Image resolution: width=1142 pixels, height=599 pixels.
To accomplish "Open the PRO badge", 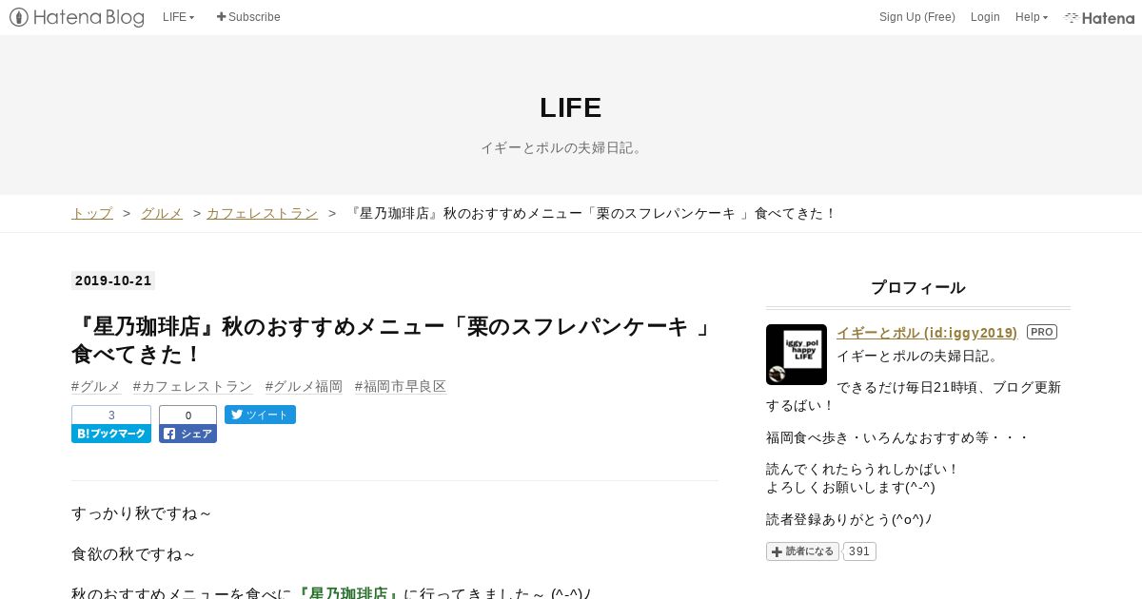I will pos(1042,332).
